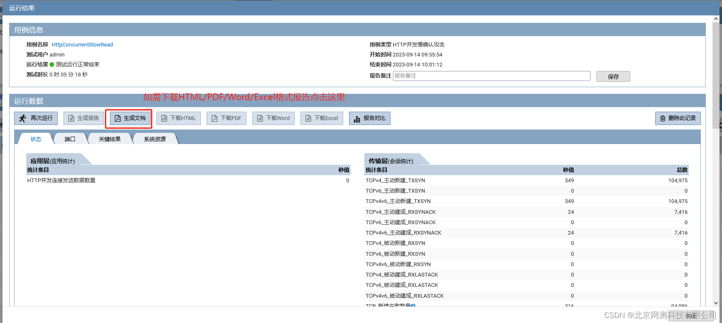722x323 pixels.
Task: Click the PDF icon on 下载PDF
Action: pos(215,118)
